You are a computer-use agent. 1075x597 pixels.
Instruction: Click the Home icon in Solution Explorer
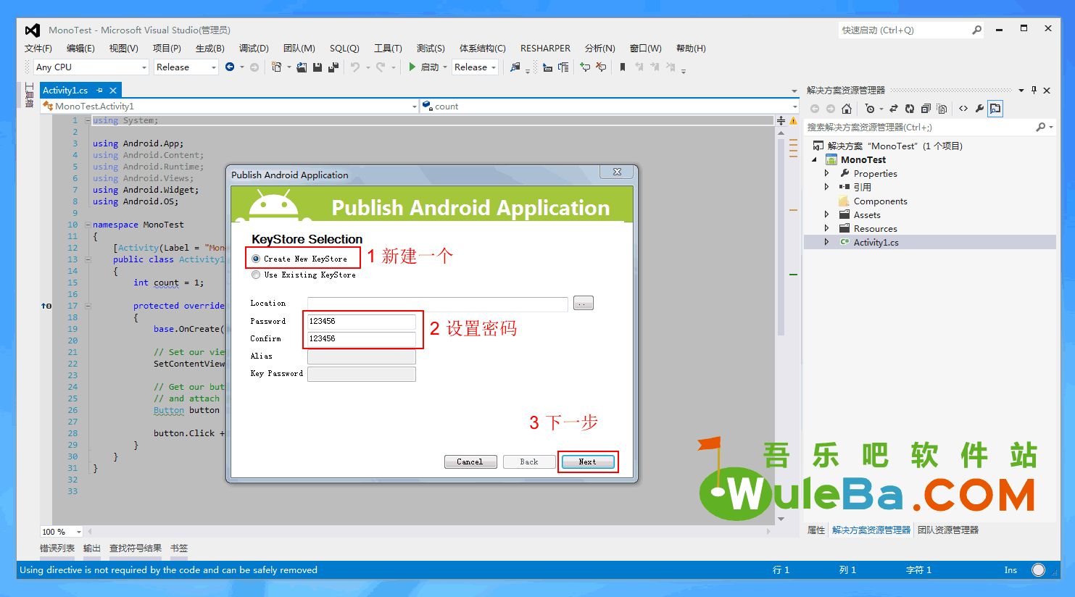846,109
